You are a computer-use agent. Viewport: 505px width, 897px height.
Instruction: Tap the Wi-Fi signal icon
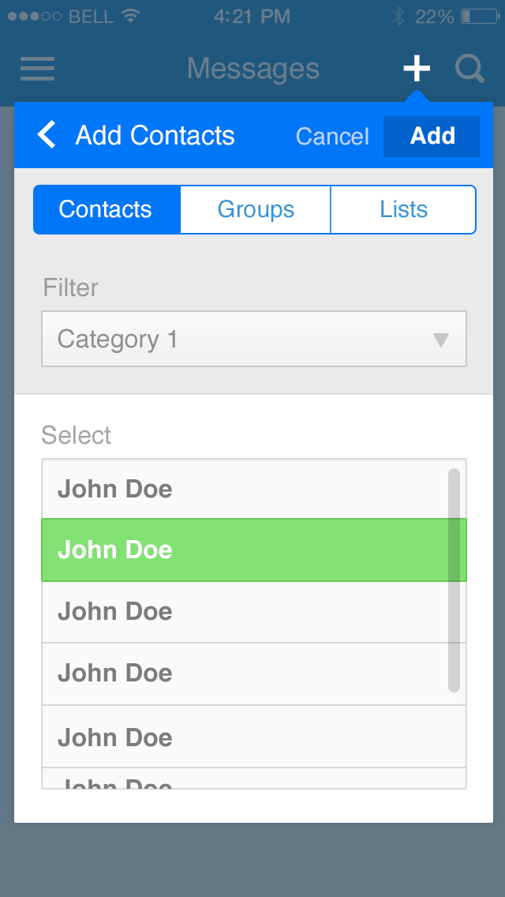pyautogui.click(x=130, y=16)
